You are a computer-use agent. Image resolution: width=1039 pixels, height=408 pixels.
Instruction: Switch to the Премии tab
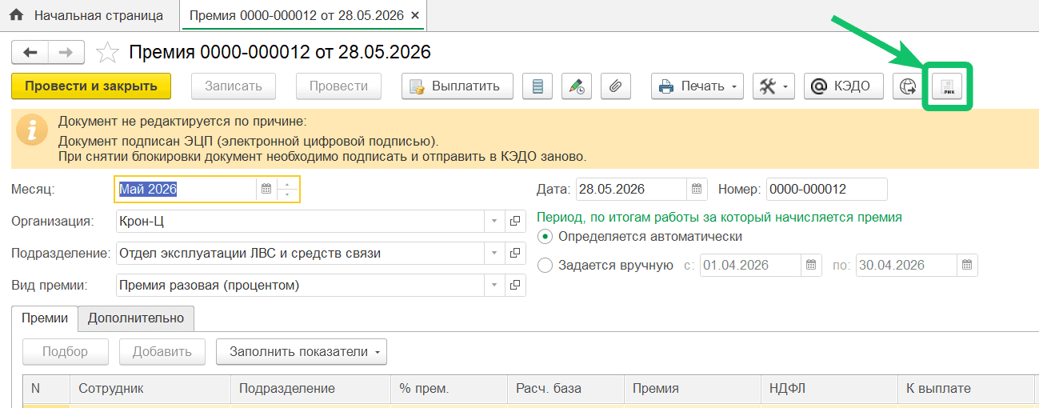[x=45, y=318]
